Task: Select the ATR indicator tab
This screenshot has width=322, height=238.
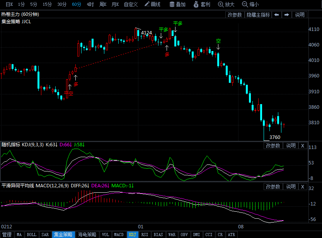Action: [232, 235]
